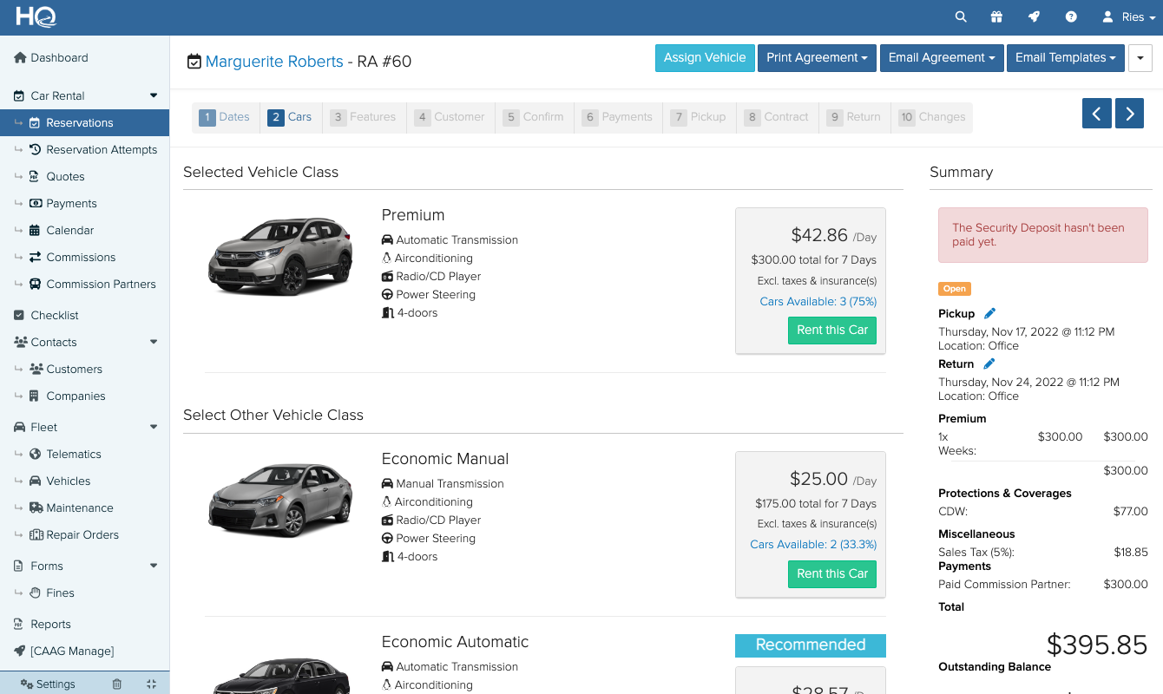Viewport: 1163px width, 694px height.
Task: Open the Print Agreement dropdown
Action: (x=816, y=57)
